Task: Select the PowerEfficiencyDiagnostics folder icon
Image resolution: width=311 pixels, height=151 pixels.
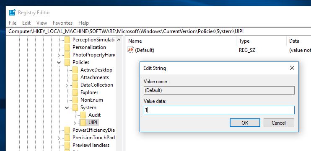Action: (x=67, y=130)
